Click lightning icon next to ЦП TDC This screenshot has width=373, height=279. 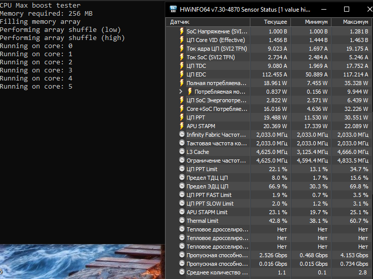[x=182, y=66]
